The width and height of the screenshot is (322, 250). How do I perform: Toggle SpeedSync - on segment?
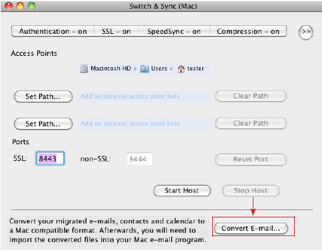click(x=174, y=31)
